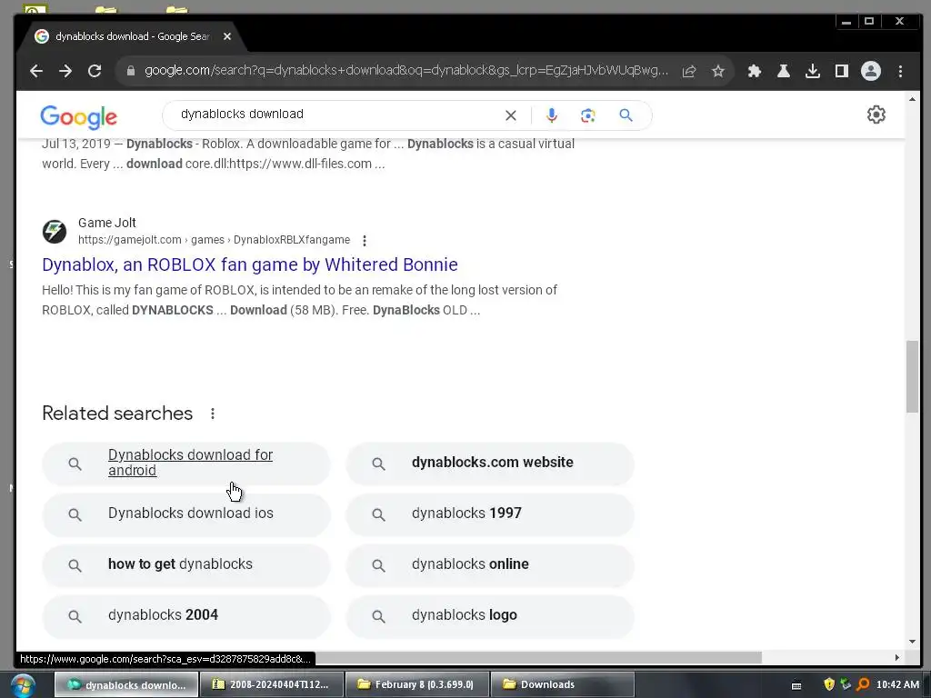
Task: Search how to get dynablocks
Action: (x=185, y=565)
